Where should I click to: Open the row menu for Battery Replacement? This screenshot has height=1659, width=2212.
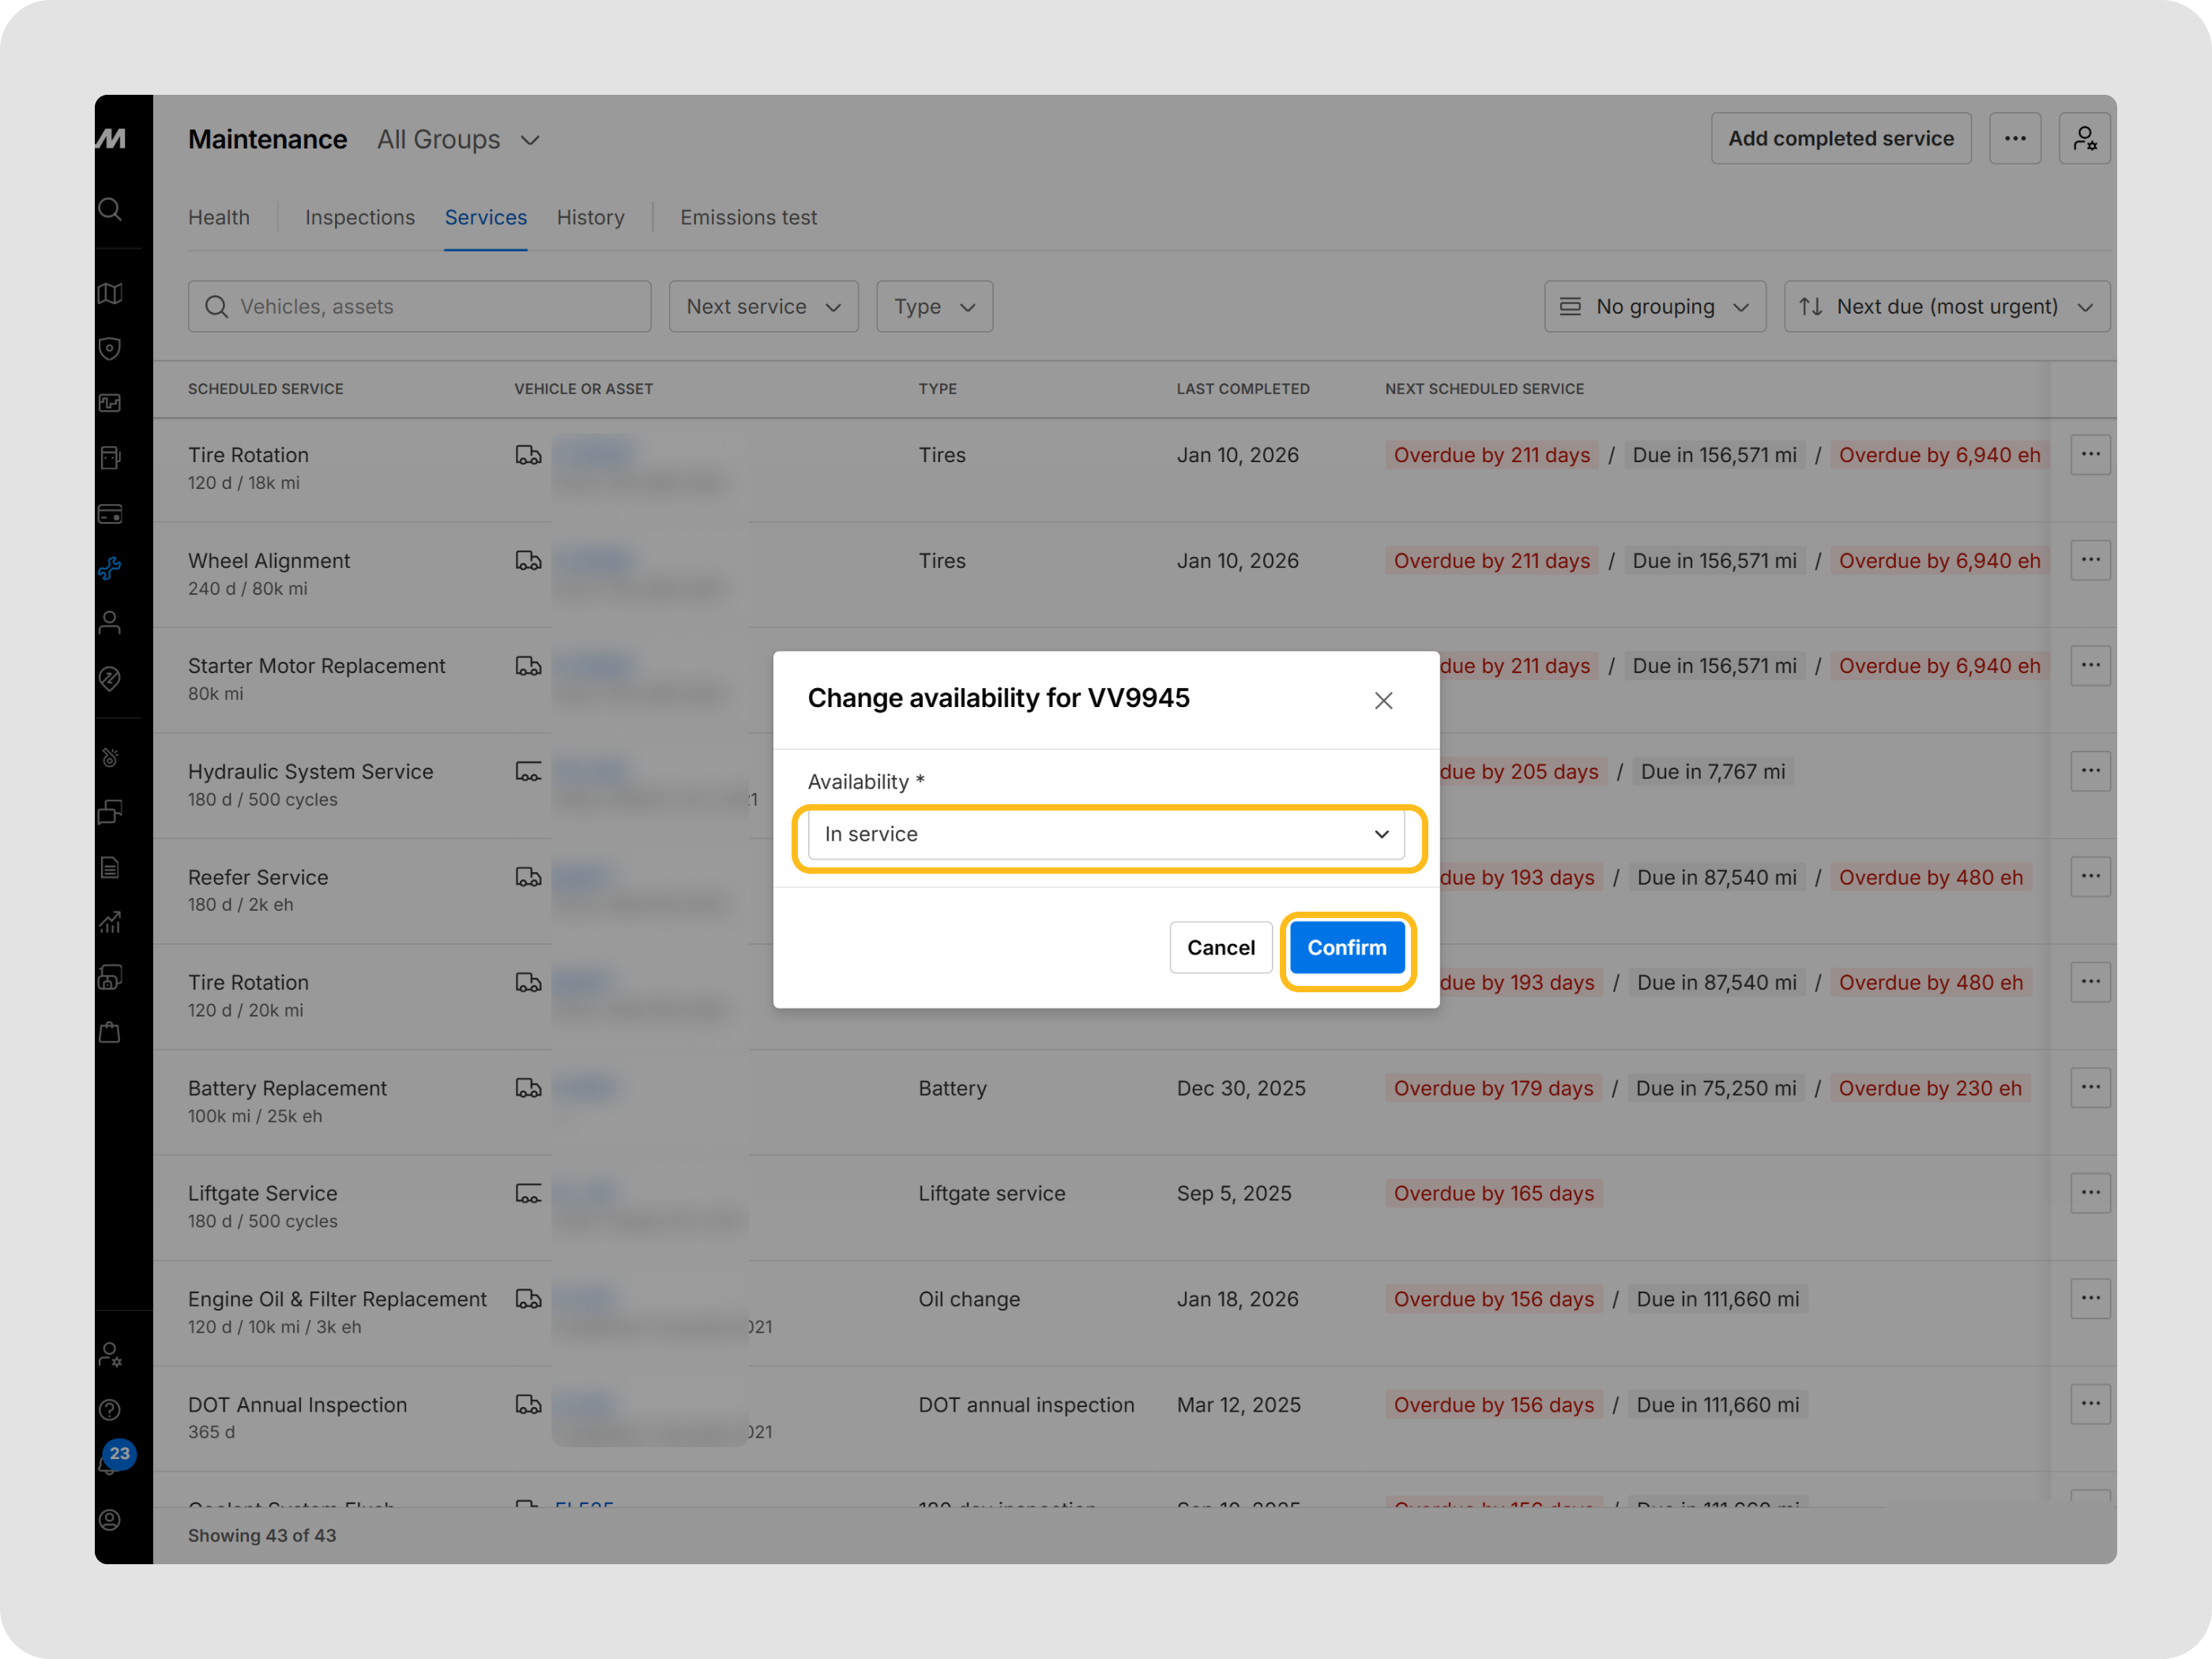tap(2090, 1087)
